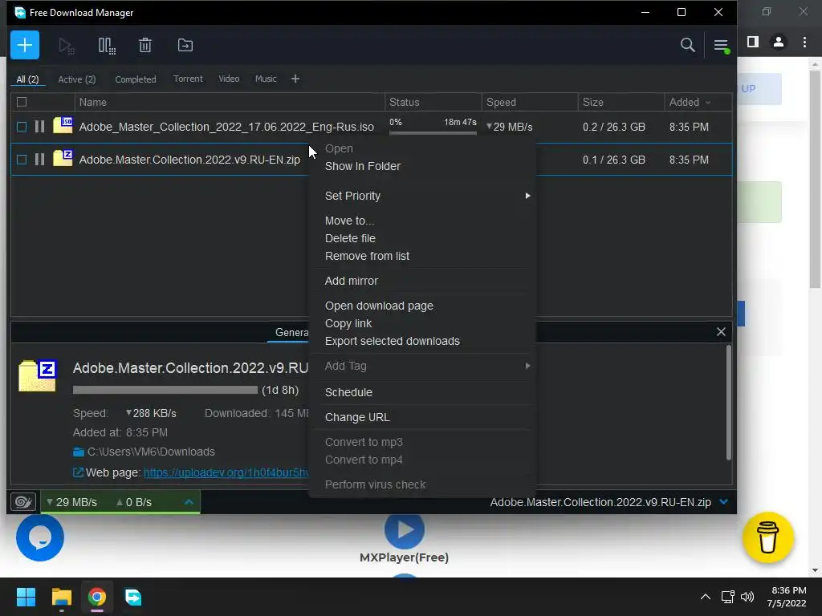Choose Open download page menu entry
822x616 pixels.
(x=379, y=306)
